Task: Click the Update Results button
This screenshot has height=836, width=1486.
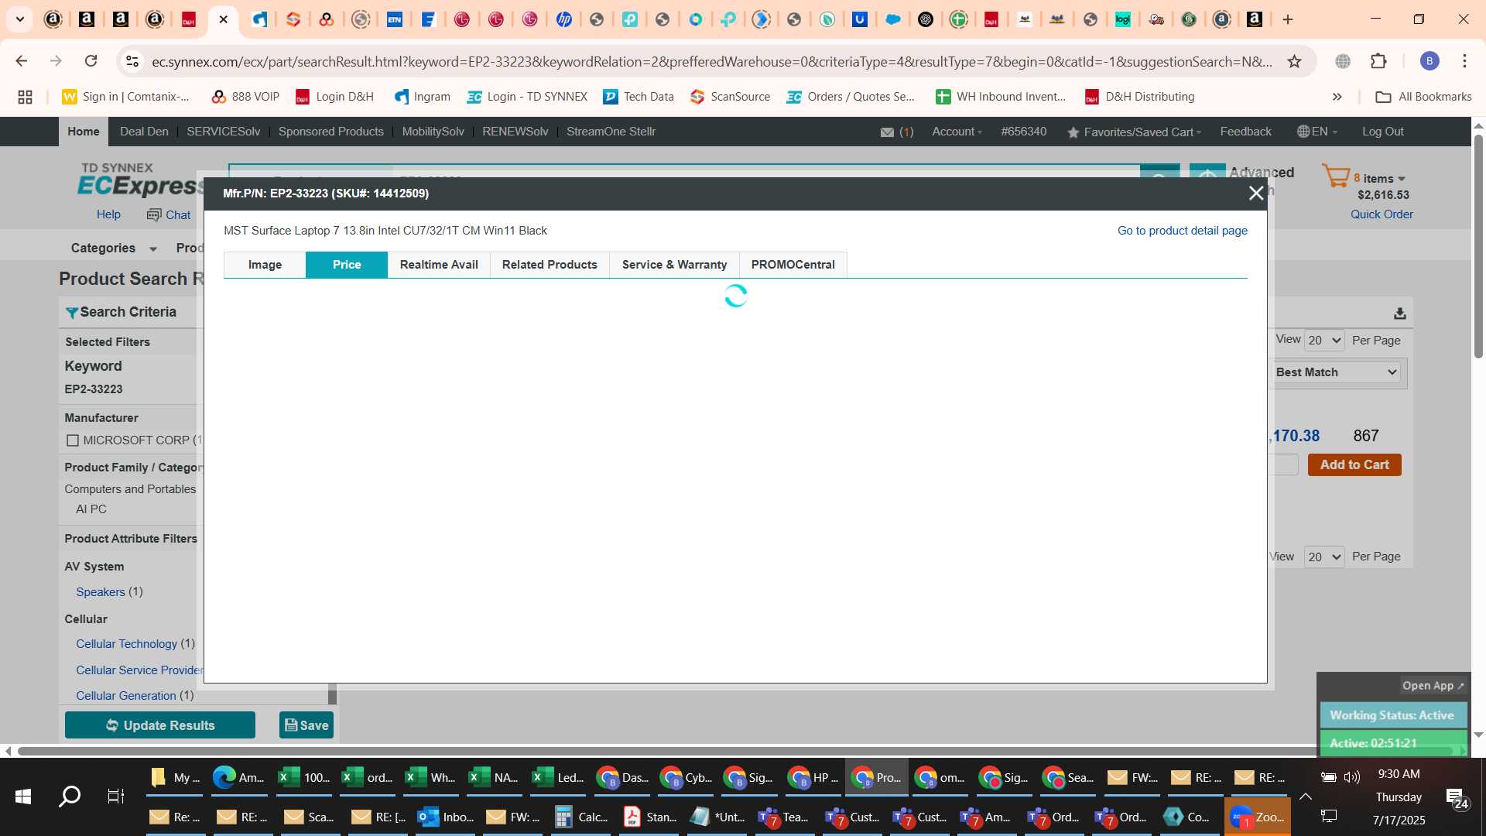Action: tap(160, 725)
